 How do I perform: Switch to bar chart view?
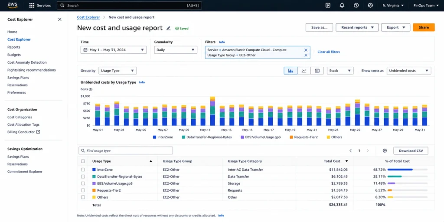[x=291, y=71]
